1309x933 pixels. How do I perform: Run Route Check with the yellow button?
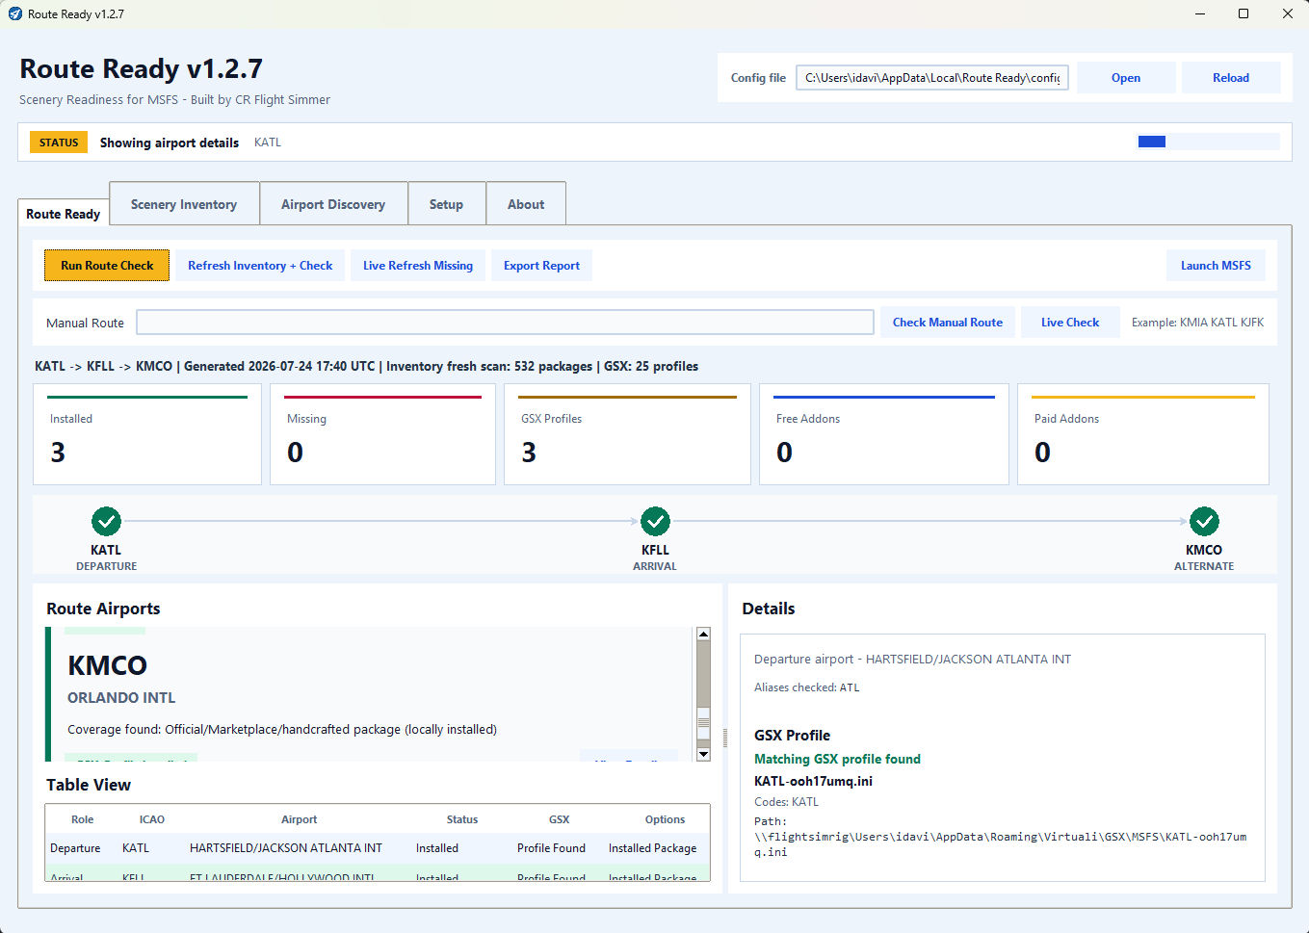pyautogui.click(x=107, y=266)
